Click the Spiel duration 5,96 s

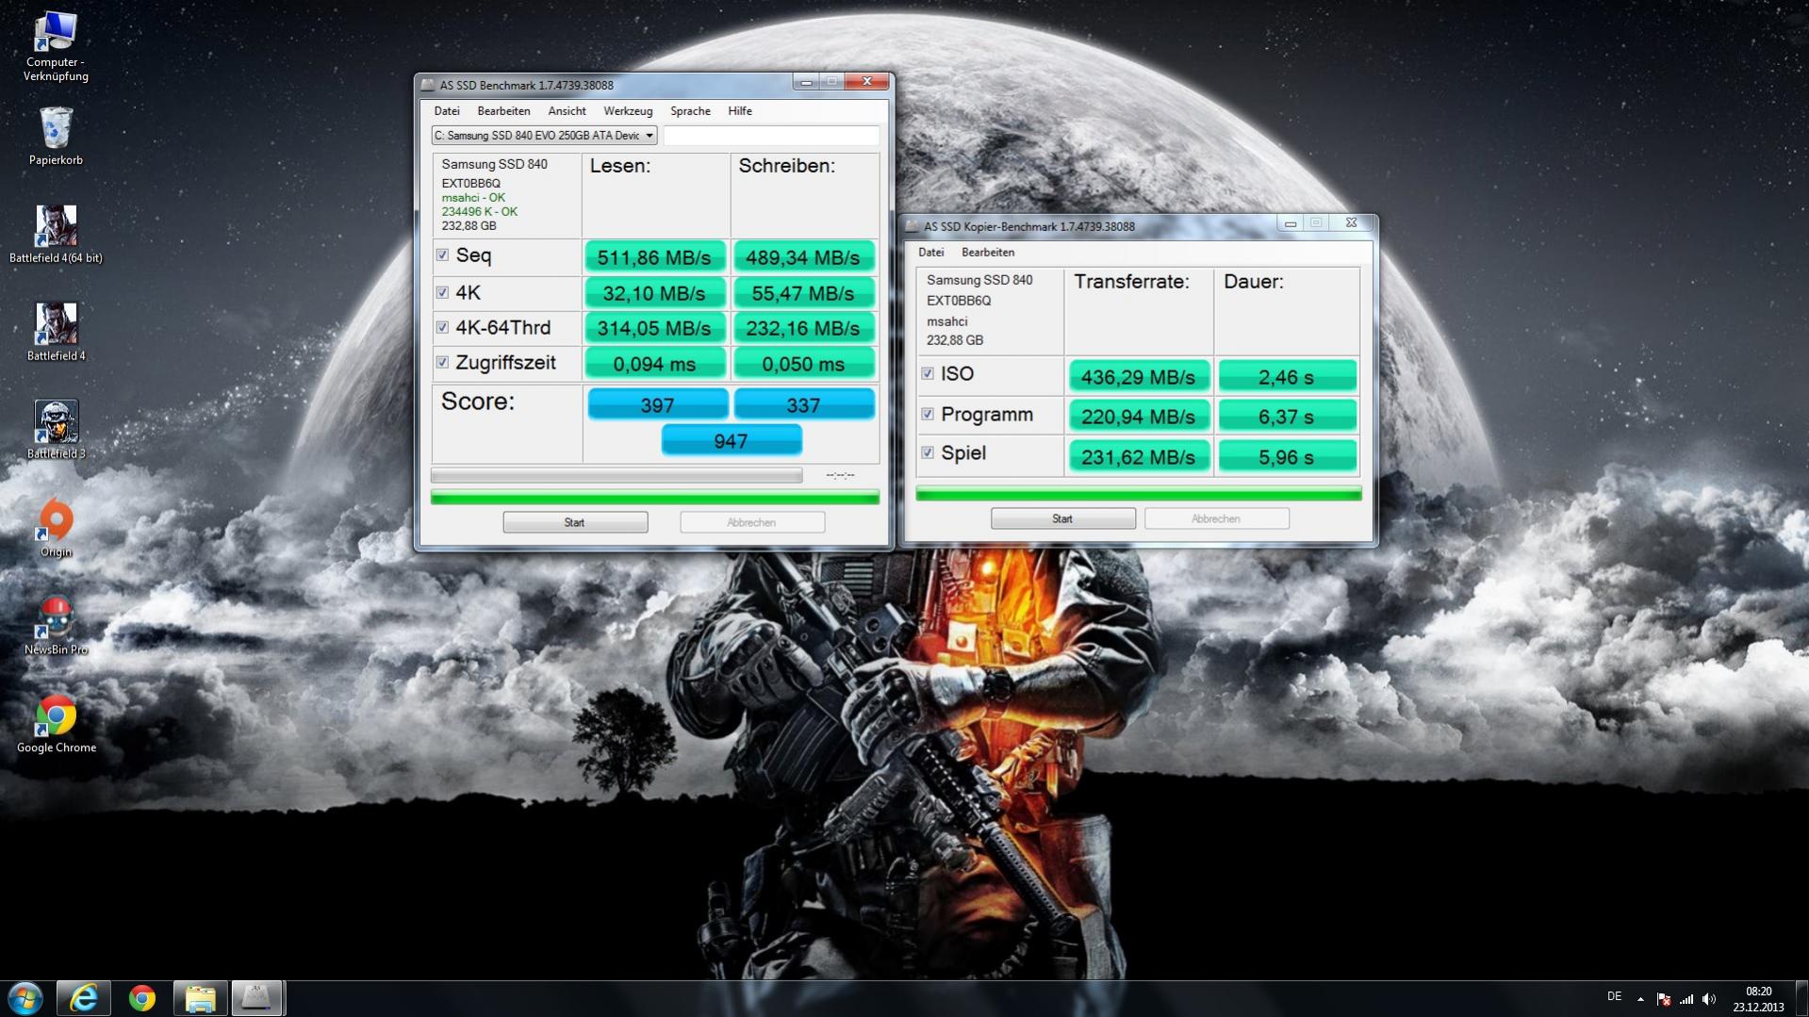(x=1287, y=457)
